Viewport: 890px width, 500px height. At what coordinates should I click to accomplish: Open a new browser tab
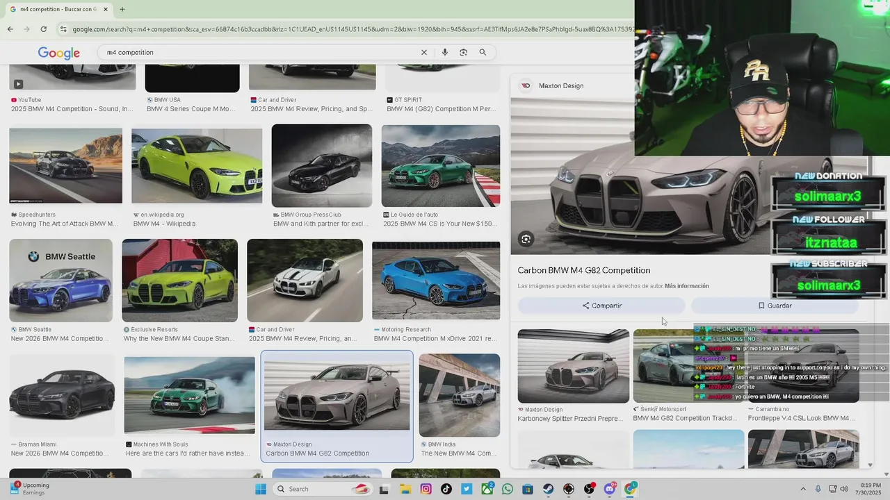[x=122, y=9]
